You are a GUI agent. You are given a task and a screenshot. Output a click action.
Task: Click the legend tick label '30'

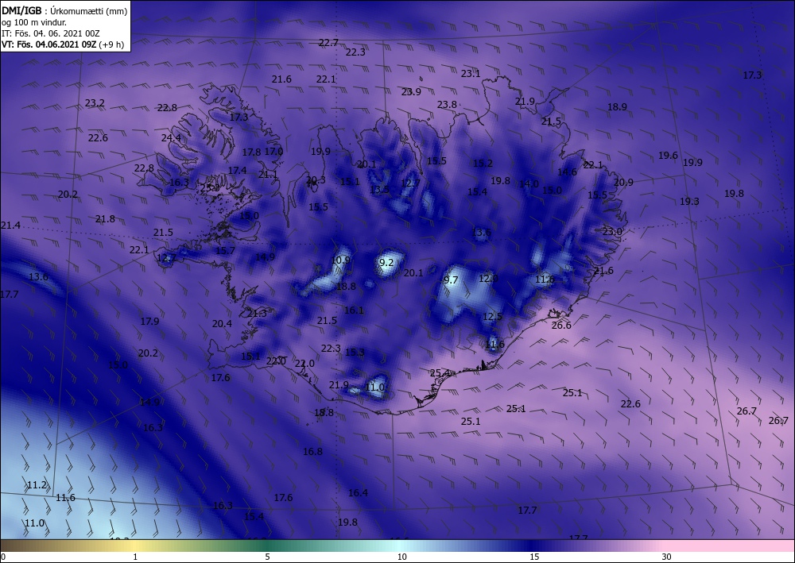tap(666, 557)
